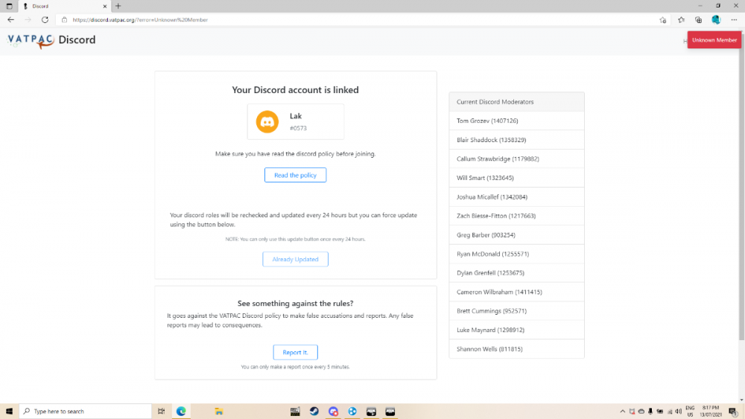This screenshot has height=419, width=745.
Task: Select moderator Greg Barber (903254)
Action: [x=516, y=235]
